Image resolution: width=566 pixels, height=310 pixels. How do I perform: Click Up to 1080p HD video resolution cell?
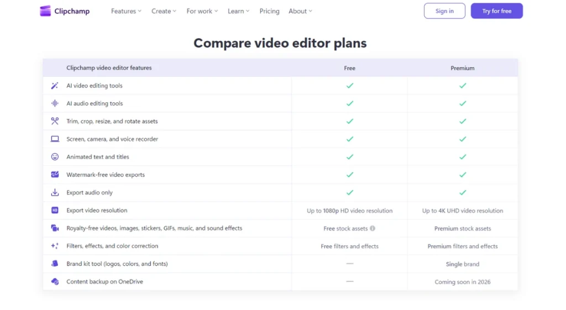pos(349,211)
